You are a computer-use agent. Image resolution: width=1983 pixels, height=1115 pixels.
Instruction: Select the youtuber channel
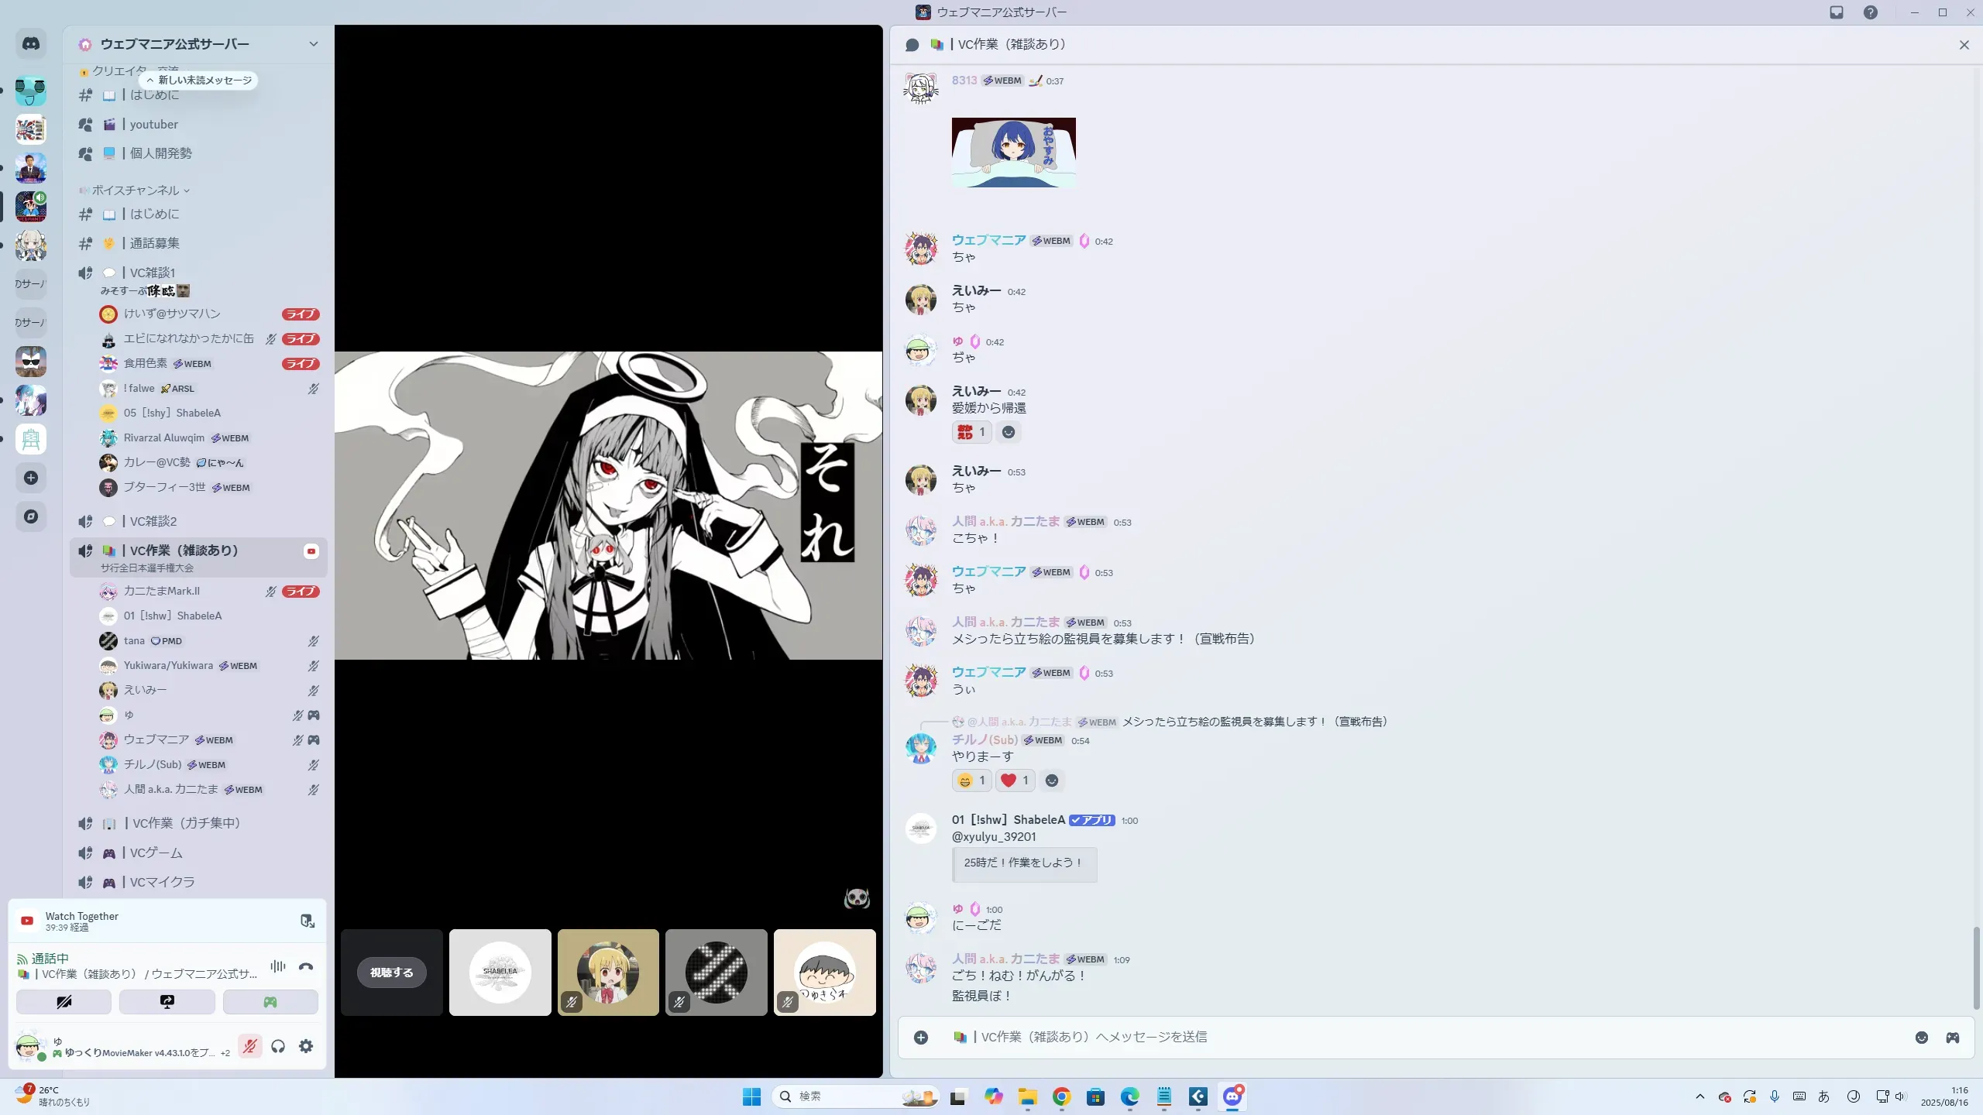pyautogui.click(x=154, y=125)
